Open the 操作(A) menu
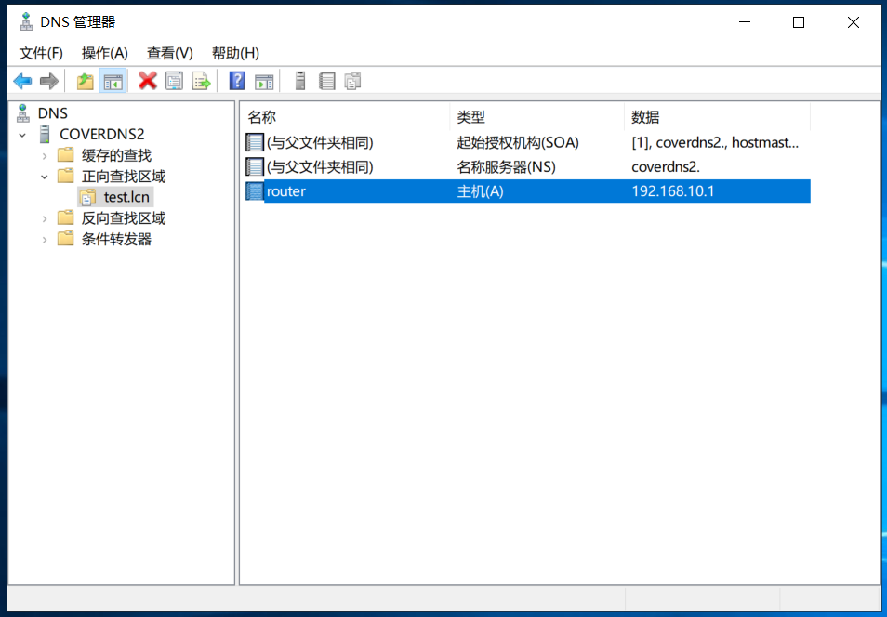Screen dimensions: 887x617 pyautogui.click(x=104, y=53)
